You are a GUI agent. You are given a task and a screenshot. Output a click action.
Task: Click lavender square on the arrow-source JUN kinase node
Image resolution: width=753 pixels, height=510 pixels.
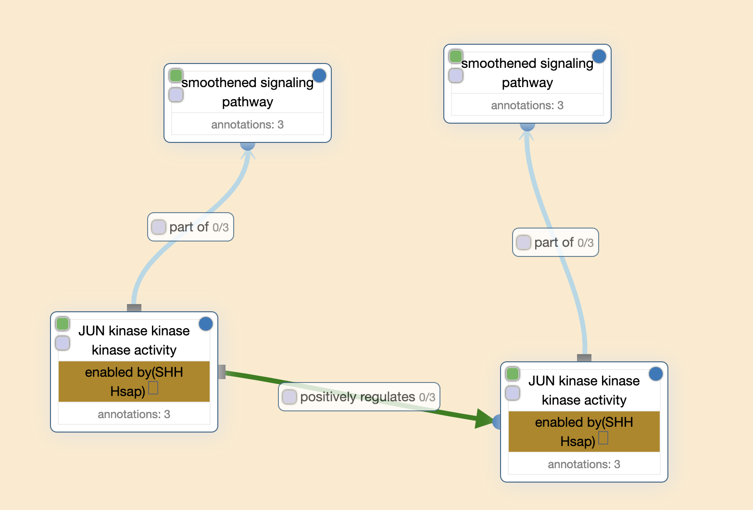click(x=63, y=343)
